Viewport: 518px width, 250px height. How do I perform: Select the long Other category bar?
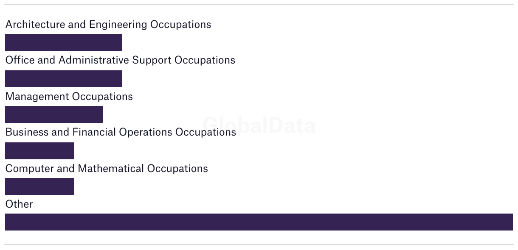[x=259, y=222]
